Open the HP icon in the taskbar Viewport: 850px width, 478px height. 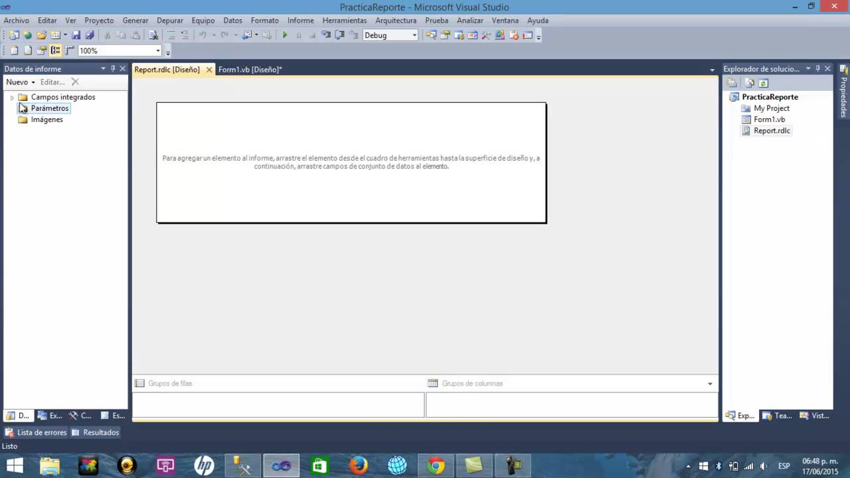click(204, 465)
